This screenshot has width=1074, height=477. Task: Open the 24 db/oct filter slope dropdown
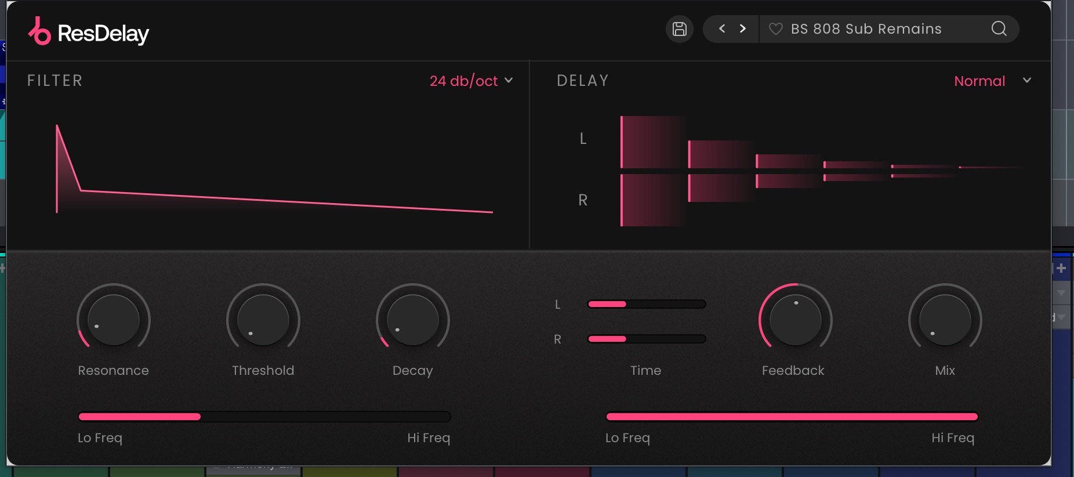470,81
